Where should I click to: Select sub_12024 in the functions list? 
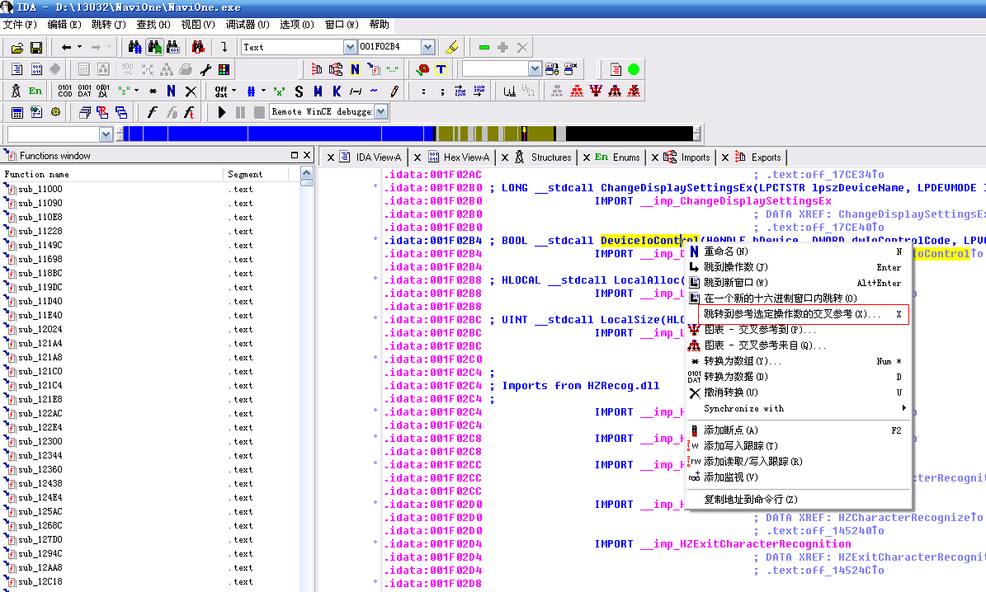[40, 329]
